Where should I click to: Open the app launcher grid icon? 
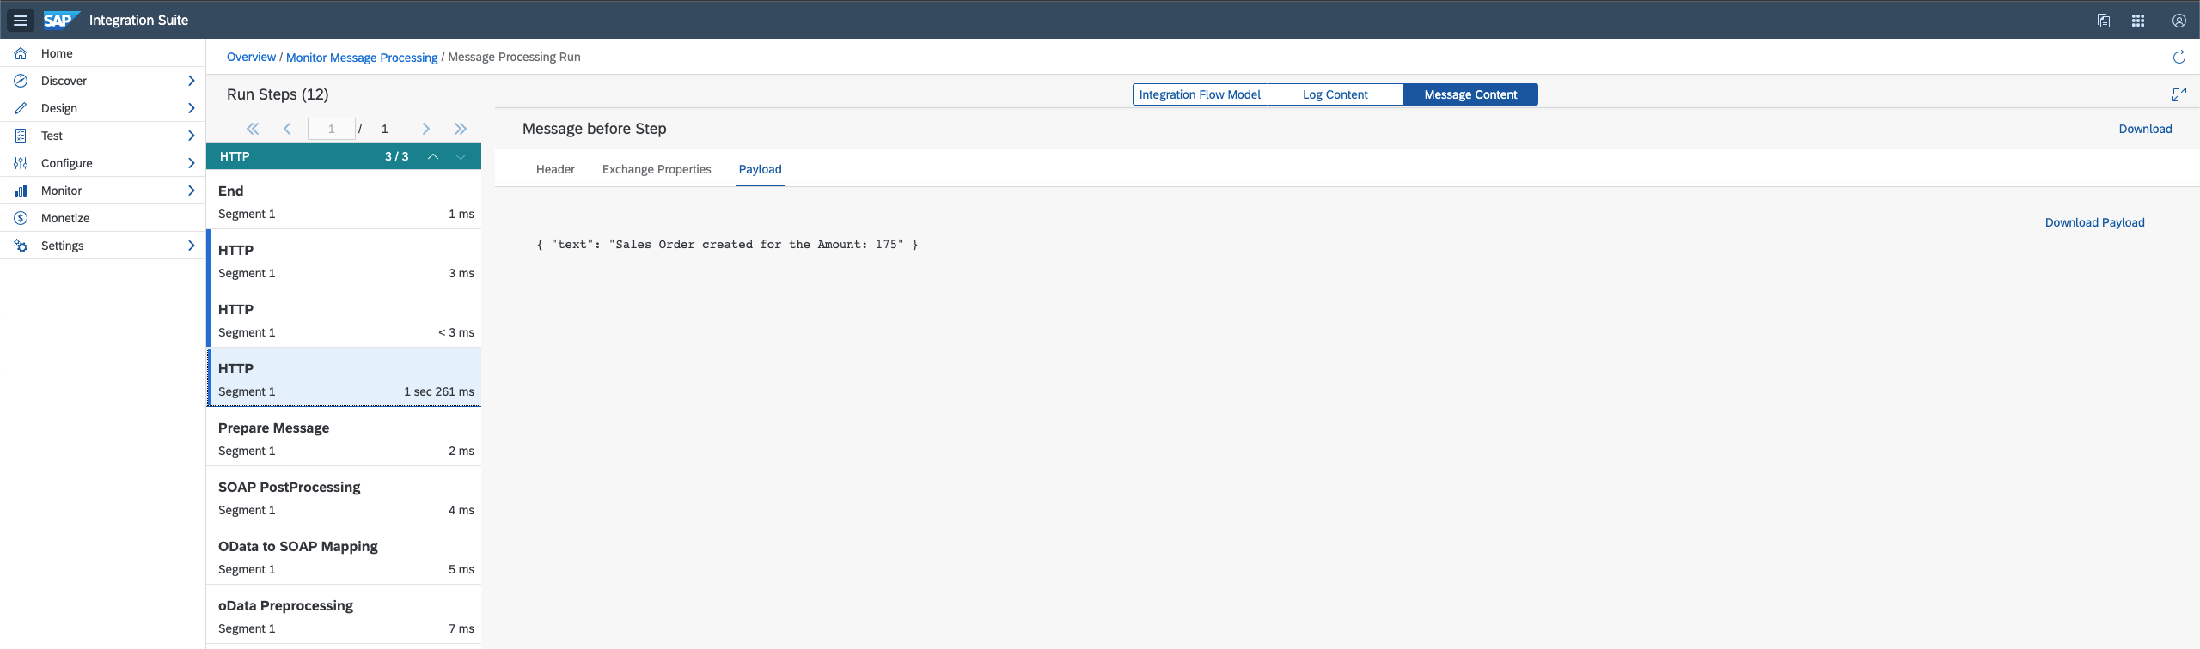coord(2138,21)
